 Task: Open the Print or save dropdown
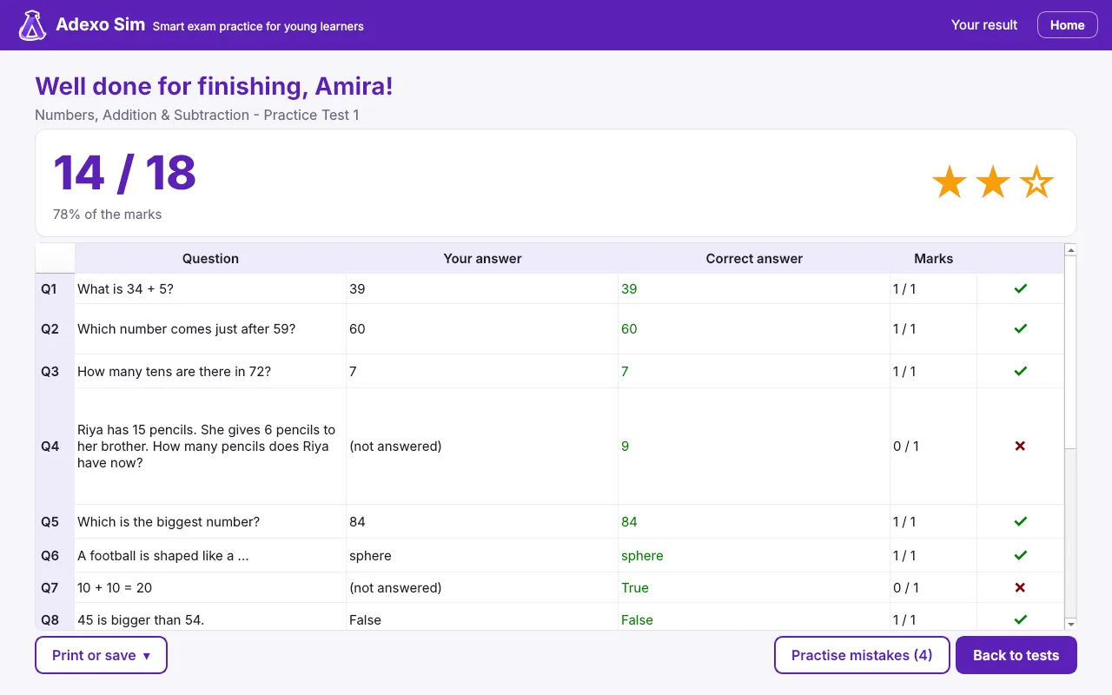(x=101, y=655)
